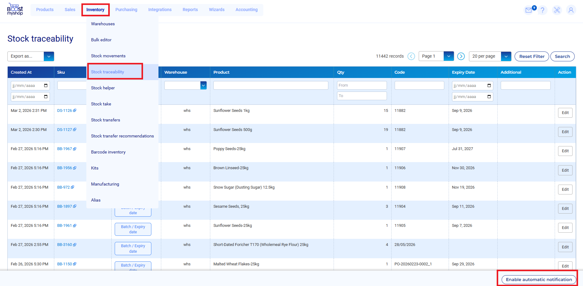The height and width of the screenshot is (286, 583).
Task: Open the mail notifications icon
Action: coord(529,10)
